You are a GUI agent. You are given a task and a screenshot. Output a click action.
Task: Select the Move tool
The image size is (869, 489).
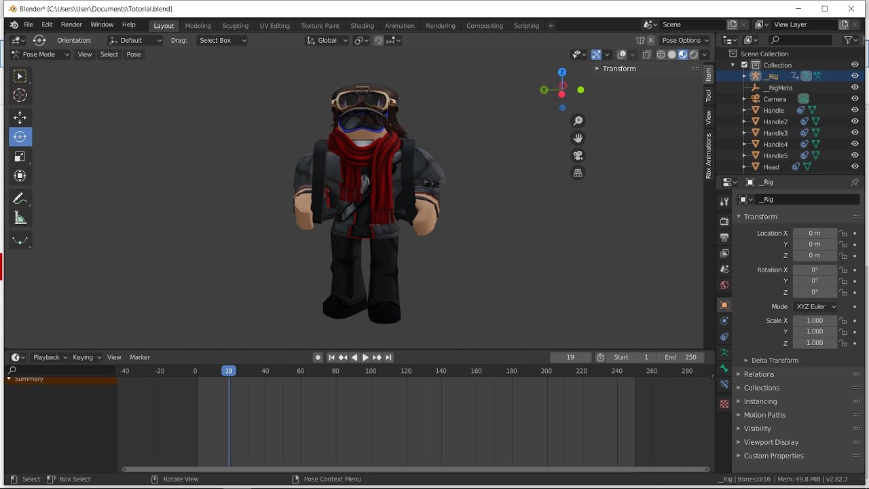tap(20, 117)
